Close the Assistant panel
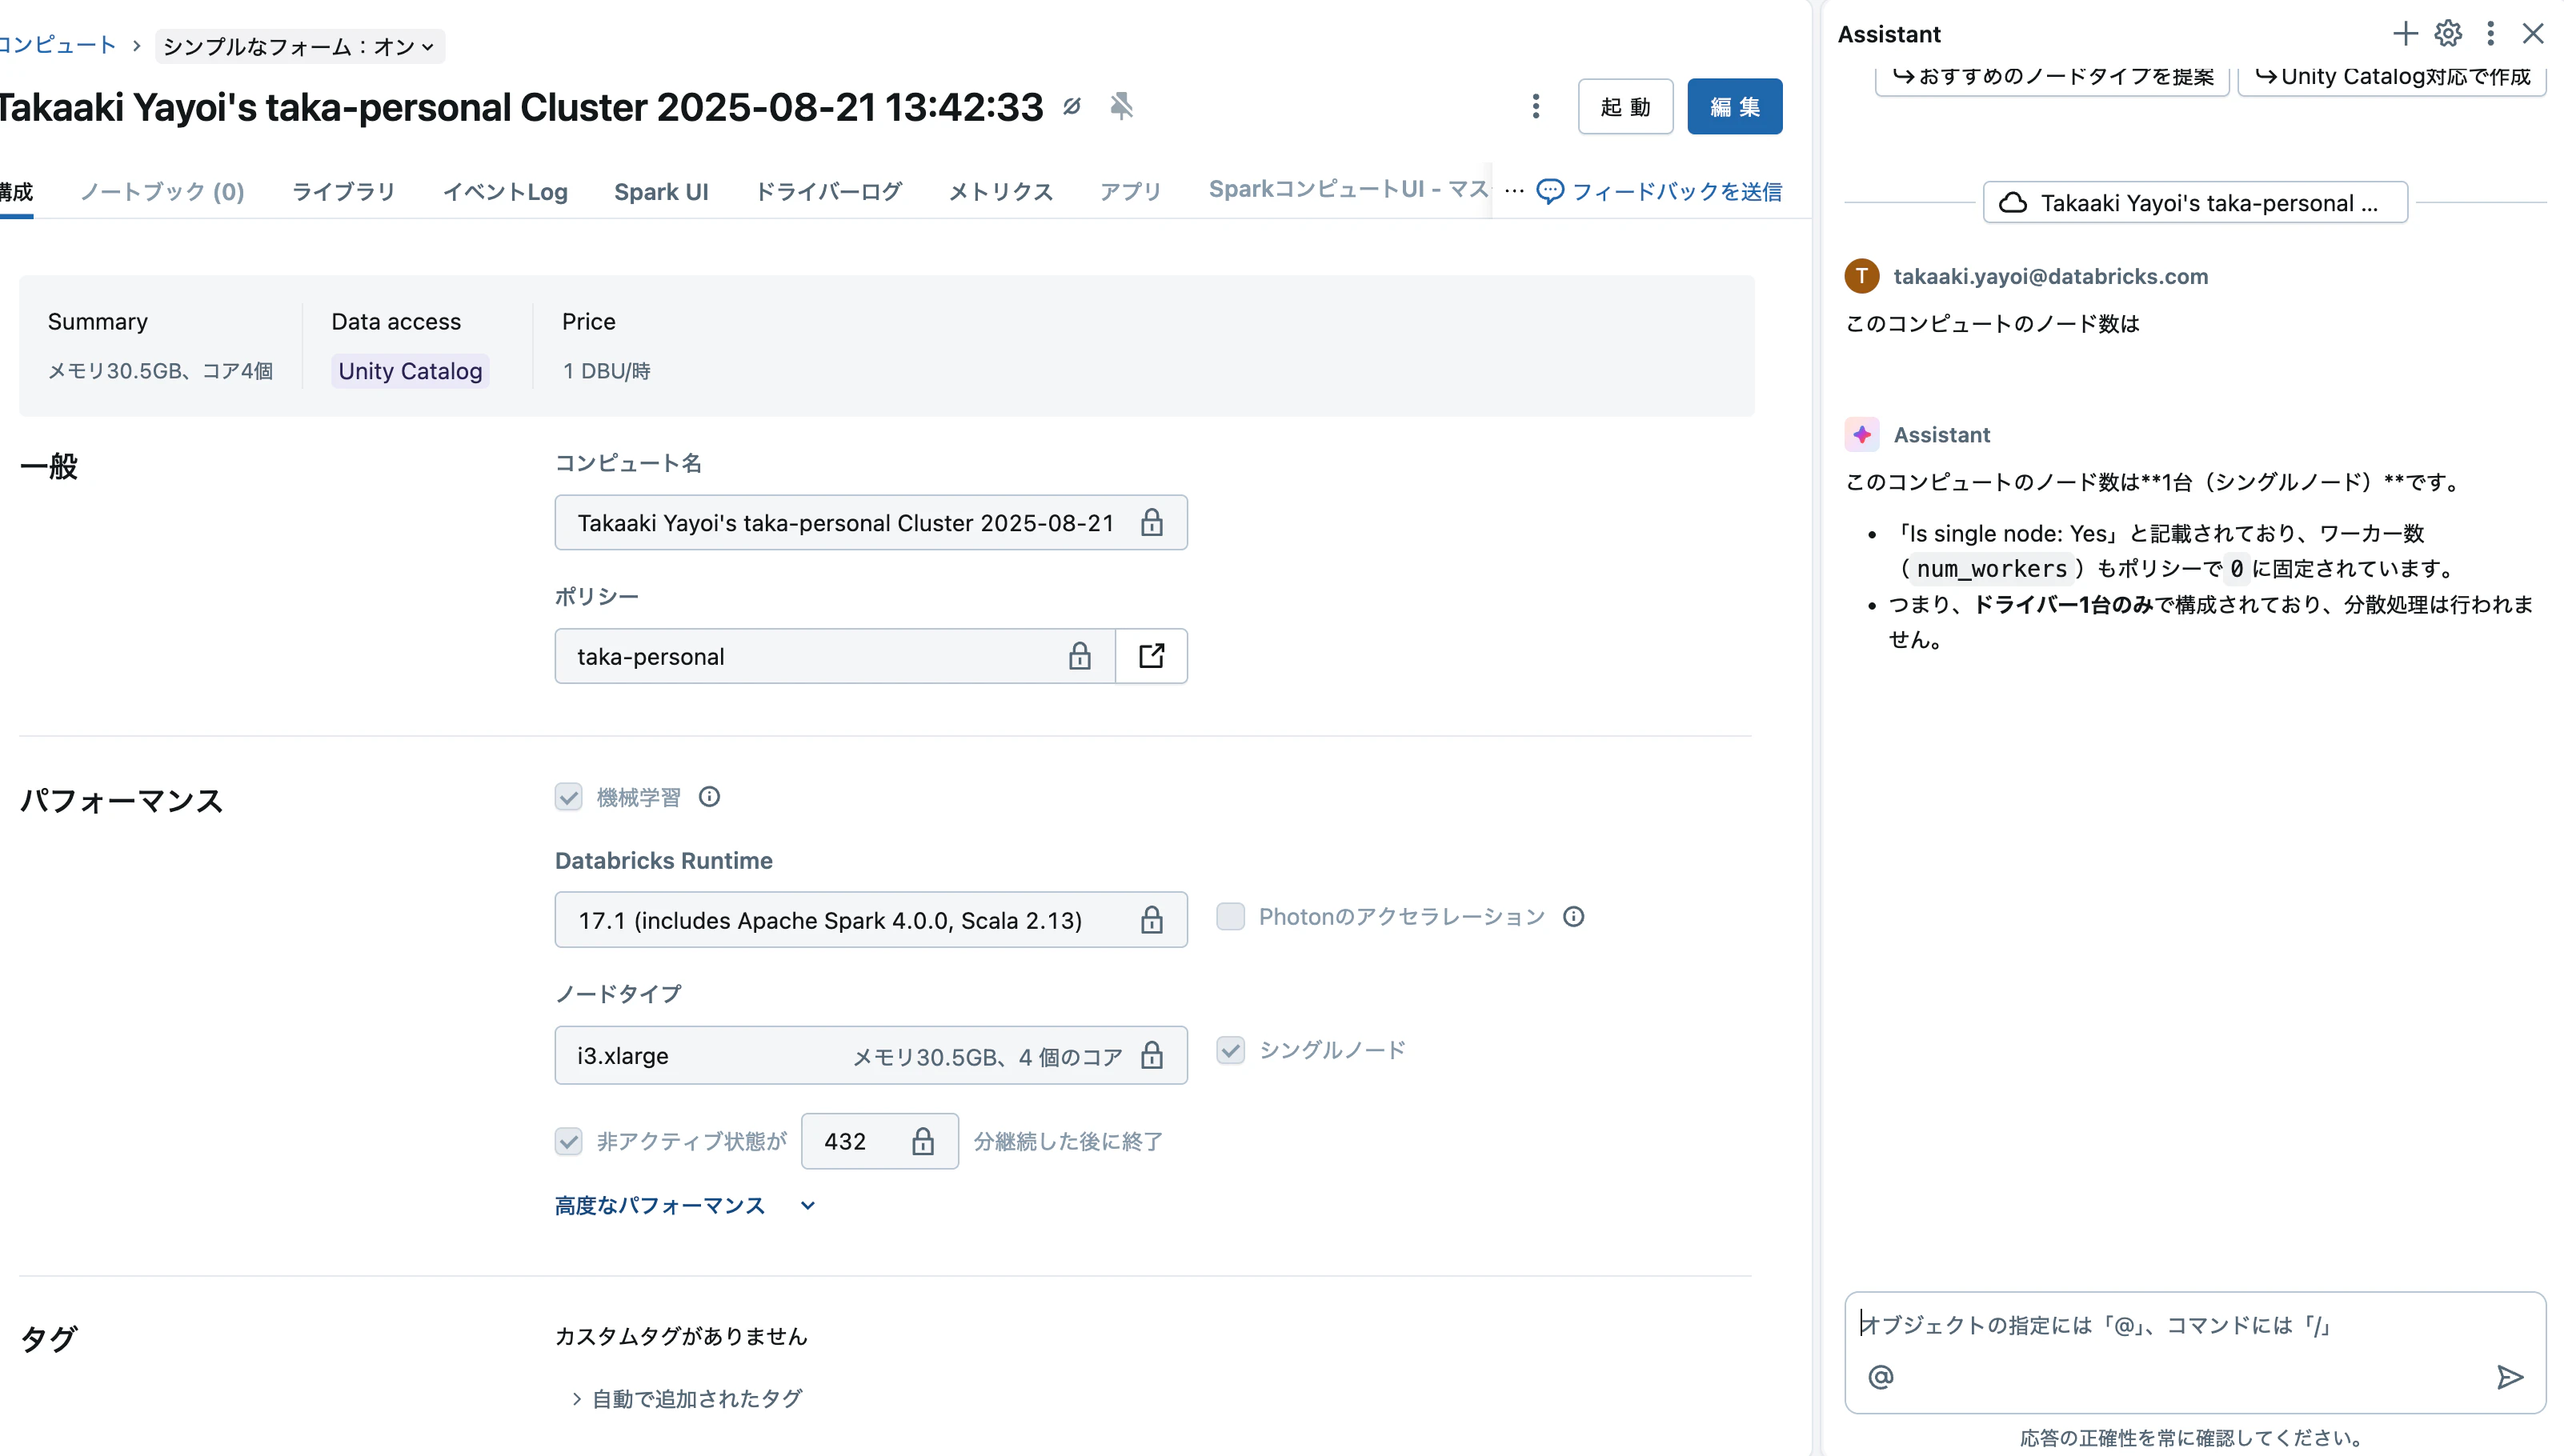Image resolution: width=2564 pixels, height=1456 pixels. tap(2533, 33)
